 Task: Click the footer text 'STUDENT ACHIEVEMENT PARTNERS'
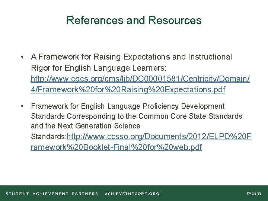(52, 194)
